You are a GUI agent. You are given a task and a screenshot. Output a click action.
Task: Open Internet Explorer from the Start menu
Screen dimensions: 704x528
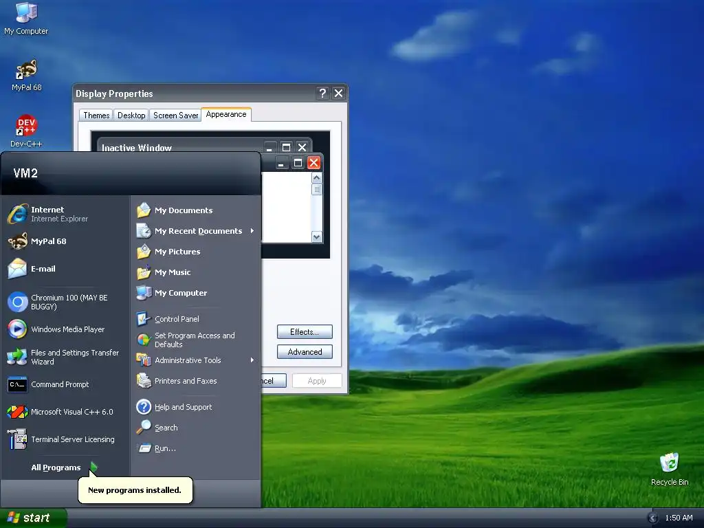65,214
